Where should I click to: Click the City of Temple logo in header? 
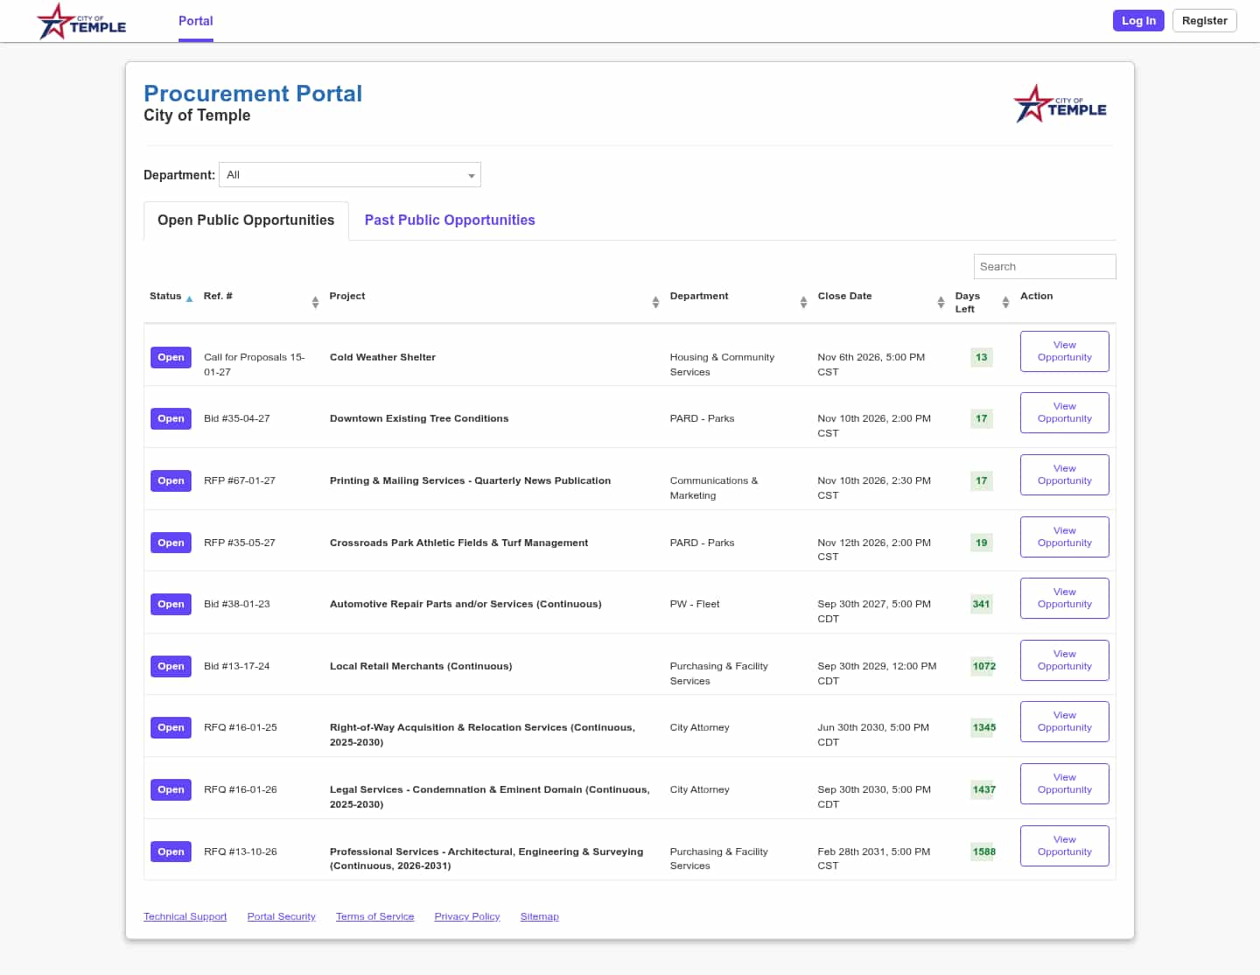pyautogui.click(x=81, y=21)
